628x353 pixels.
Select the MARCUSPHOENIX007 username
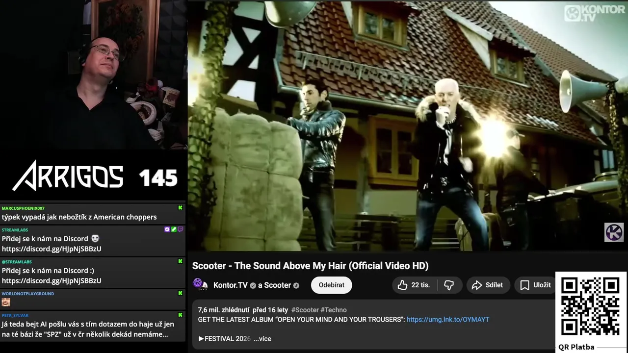[23, 208]
